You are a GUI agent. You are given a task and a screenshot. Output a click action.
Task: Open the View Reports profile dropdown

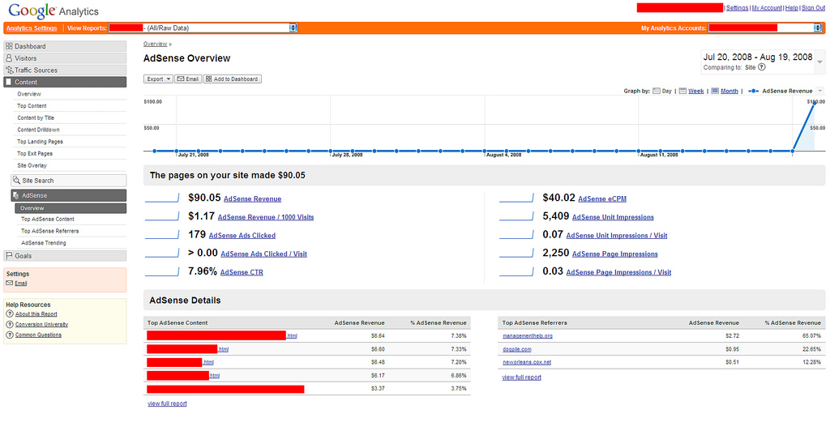(293, 28)
